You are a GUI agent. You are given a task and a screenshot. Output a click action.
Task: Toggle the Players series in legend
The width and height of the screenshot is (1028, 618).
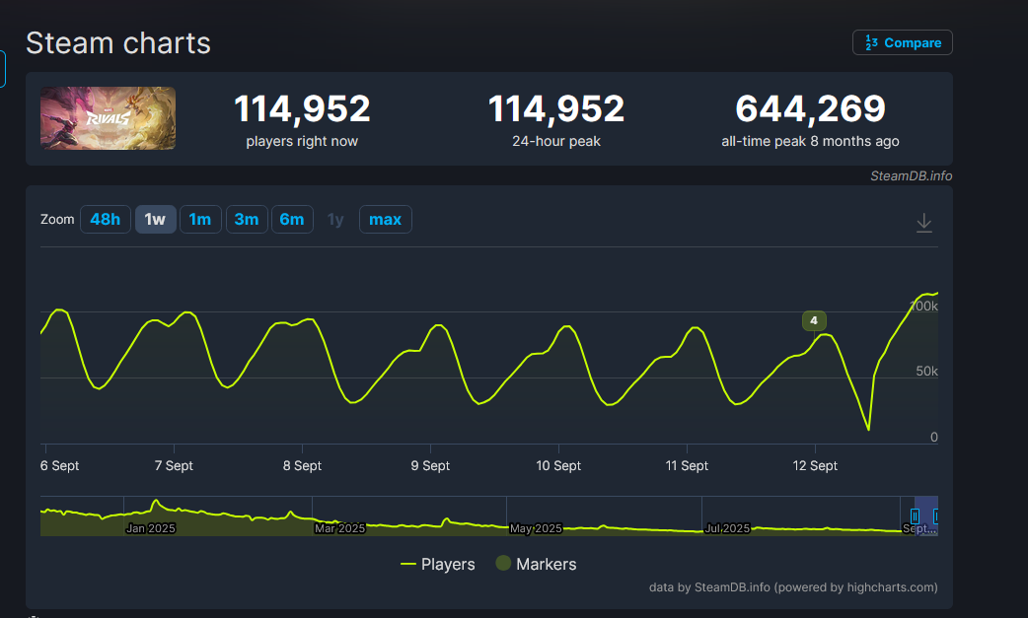point(437,565)
